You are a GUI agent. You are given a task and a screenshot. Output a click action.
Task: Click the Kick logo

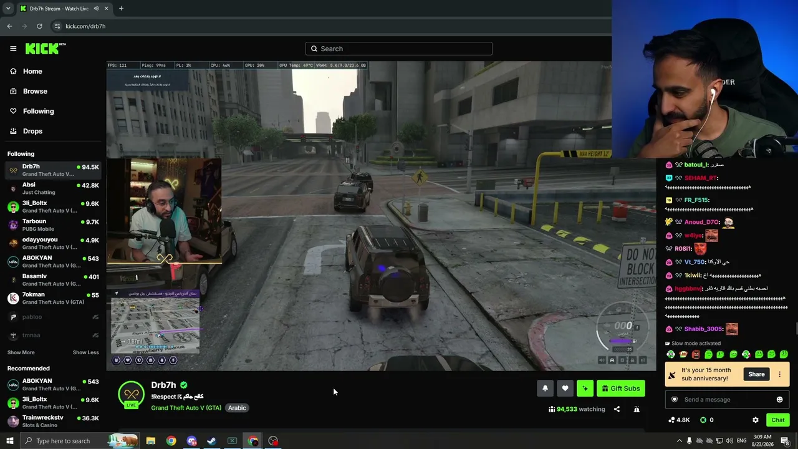coord(45,48)
